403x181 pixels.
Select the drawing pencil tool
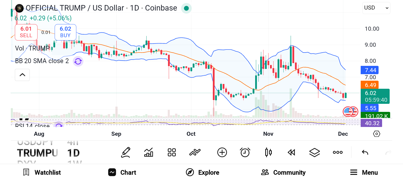(x=126, y=152)
